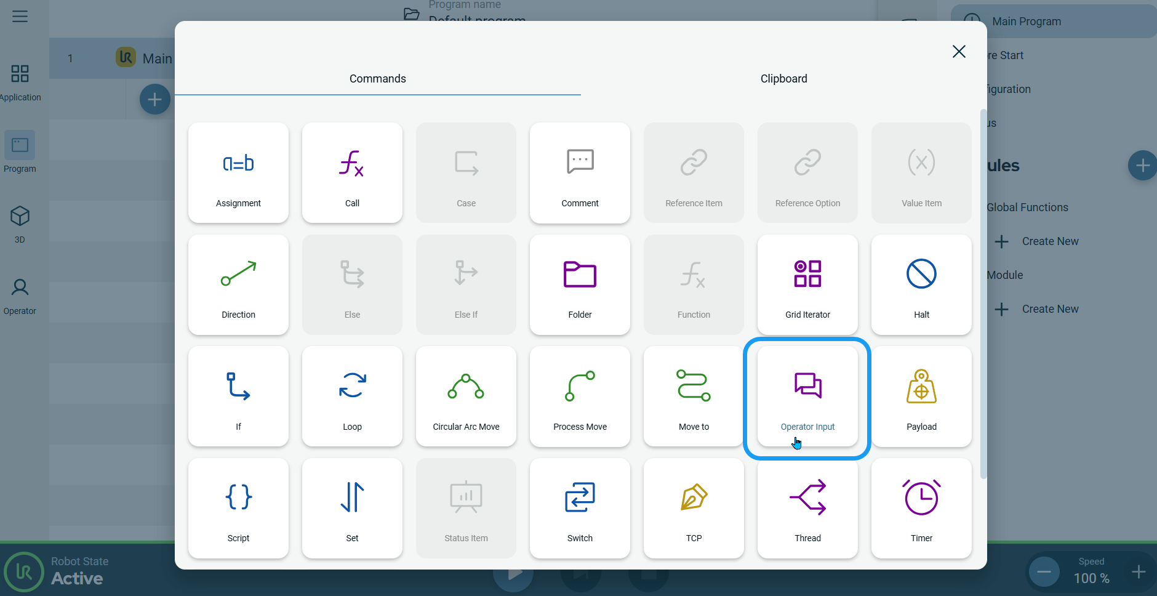
Task: Add a Script command
Action: (x=238, y=508)
